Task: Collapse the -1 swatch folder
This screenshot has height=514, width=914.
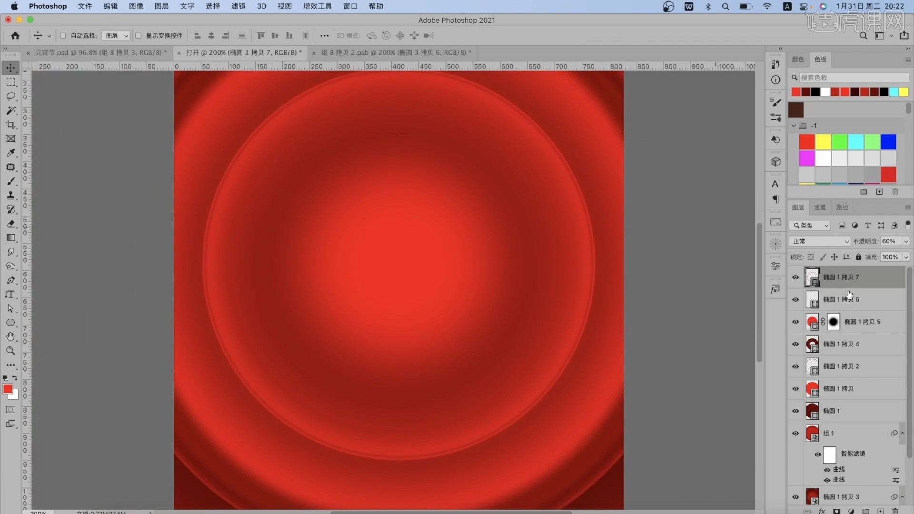Action: [x=794, y=126]
